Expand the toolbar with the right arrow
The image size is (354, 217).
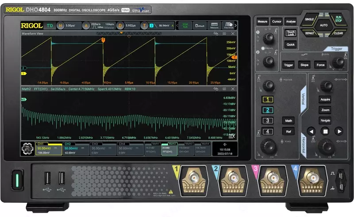[236, 26]
